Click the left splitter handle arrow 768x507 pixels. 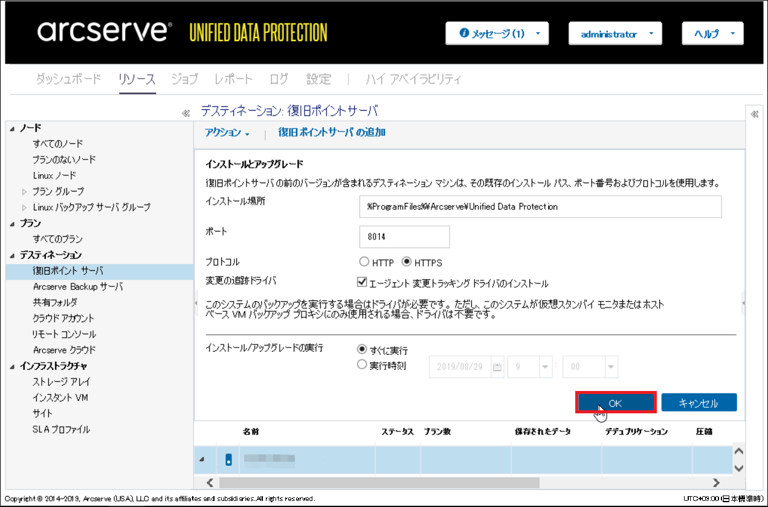(x=196, y=304)
